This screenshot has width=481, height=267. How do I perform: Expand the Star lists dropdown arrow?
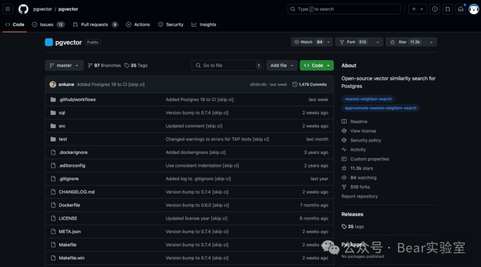[431, 42]
